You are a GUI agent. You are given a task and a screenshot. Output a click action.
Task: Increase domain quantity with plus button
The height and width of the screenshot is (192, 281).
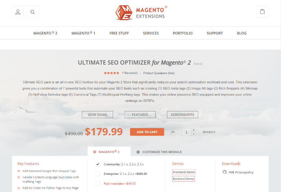(x=193, y=130)
